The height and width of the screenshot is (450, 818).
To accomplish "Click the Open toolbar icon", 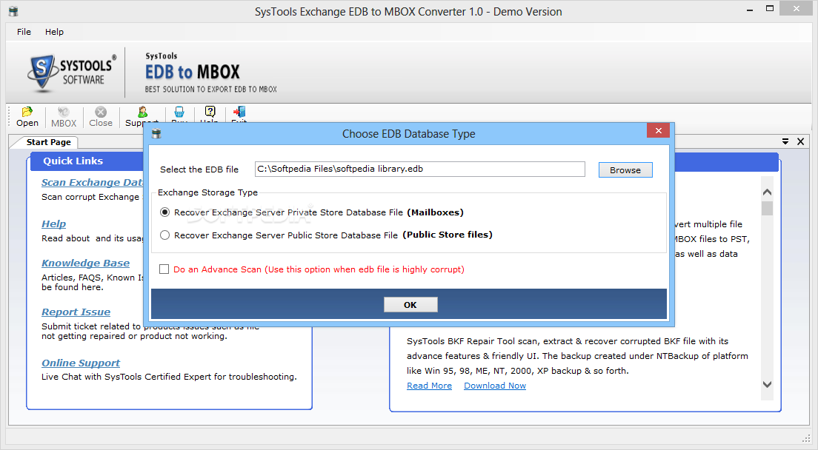I will 27,117.
